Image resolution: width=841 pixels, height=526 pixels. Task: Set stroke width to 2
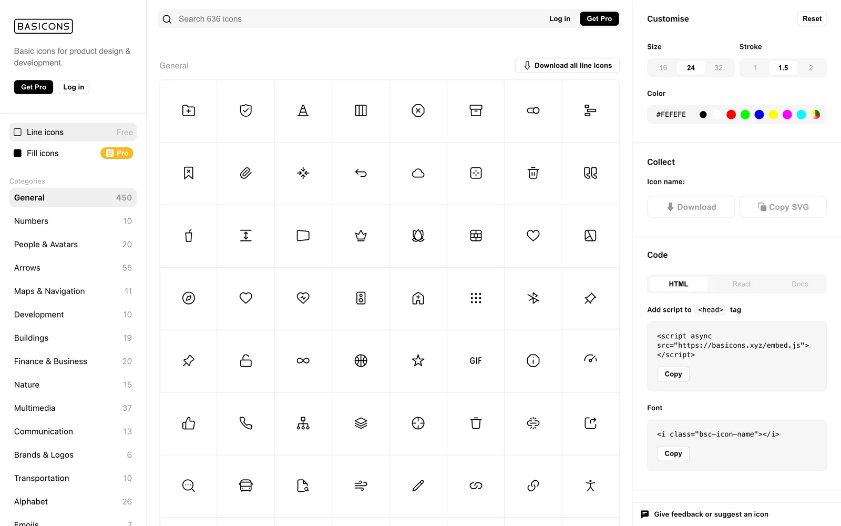click(811, 68)
